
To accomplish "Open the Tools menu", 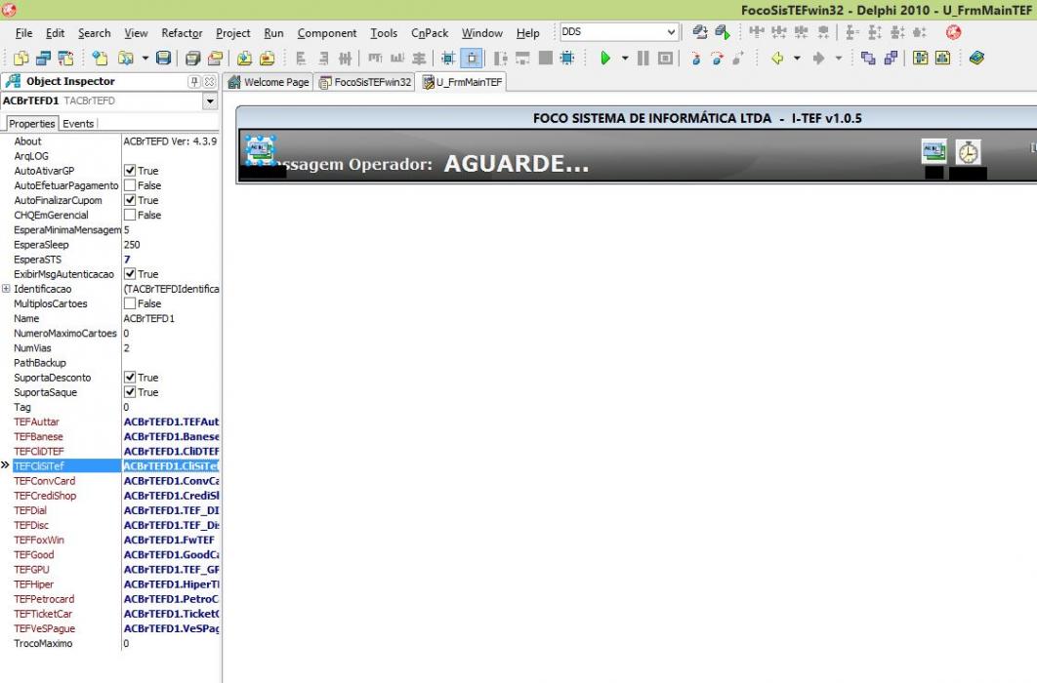I will [384, 33].
